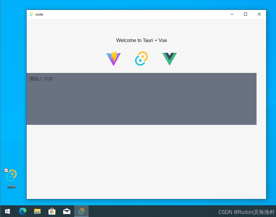Screen dimensions: 276x217
Task: Click the note app taskbar button
Action: 81,211
